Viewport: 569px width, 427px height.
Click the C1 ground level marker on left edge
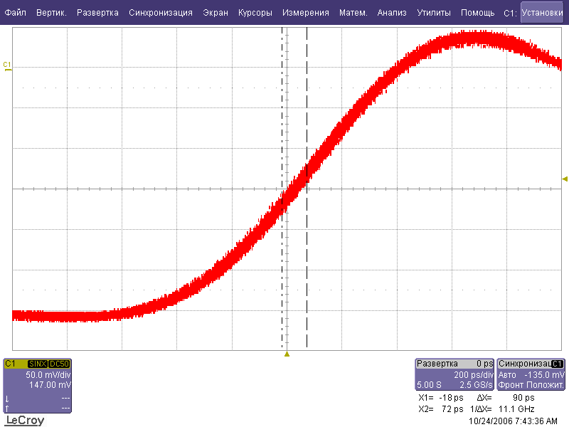[x=8, y=66]
